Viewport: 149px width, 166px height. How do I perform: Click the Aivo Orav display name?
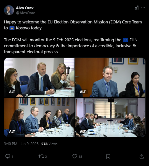point(25,8)
